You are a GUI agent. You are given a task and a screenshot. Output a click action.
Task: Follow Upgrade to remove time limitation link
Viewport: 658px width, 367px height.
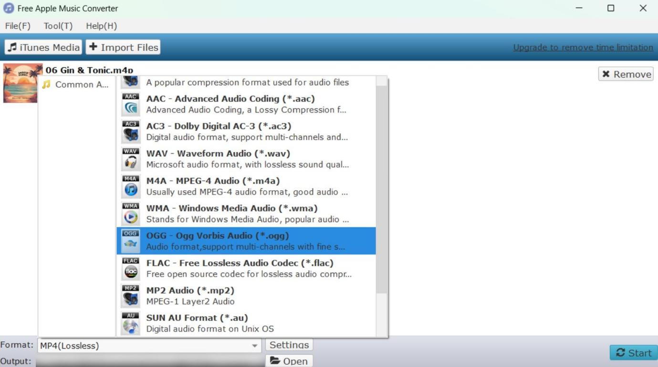click(x=583, y=47)
